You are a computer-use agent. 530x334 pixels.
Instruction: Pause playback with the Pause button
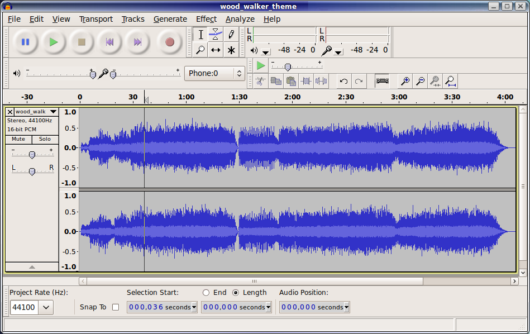[x=25, y=42]
